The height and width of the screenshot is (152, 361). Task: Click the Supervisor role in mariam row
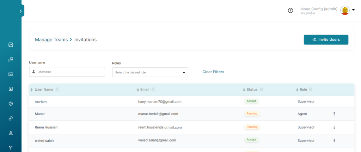point(306,101)
